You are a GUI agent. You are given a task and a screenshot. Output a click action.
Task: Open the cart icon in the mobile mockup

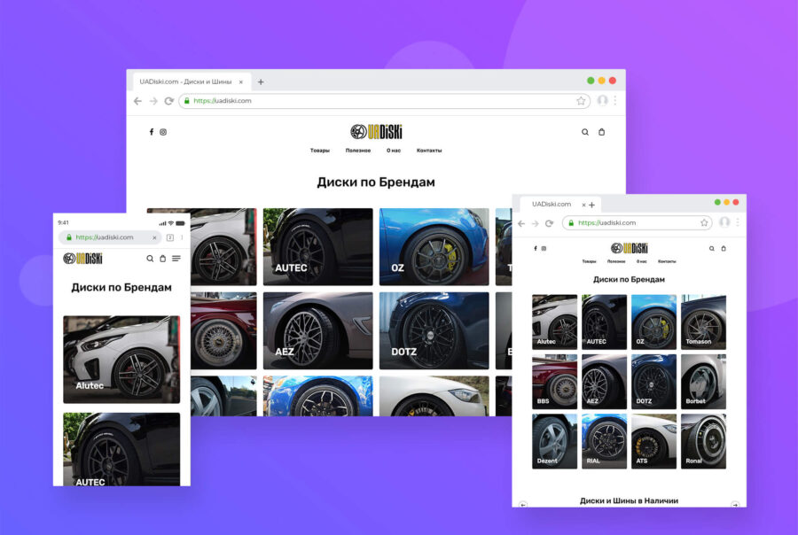coord(163,258)
